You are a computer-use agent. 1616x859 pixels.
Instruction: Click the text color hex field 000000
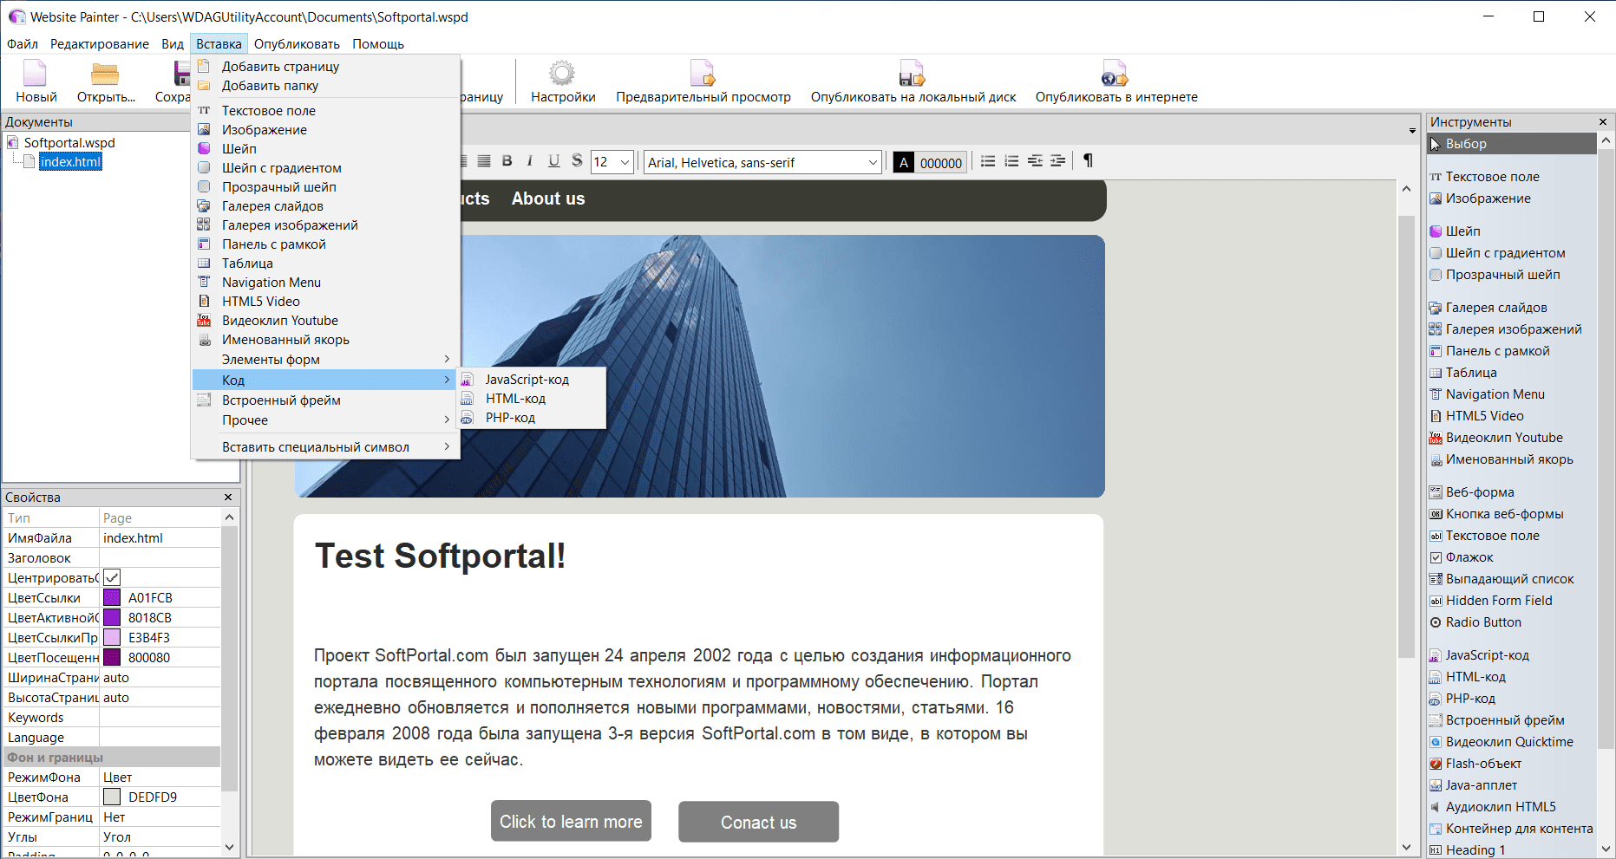[941, 162]
